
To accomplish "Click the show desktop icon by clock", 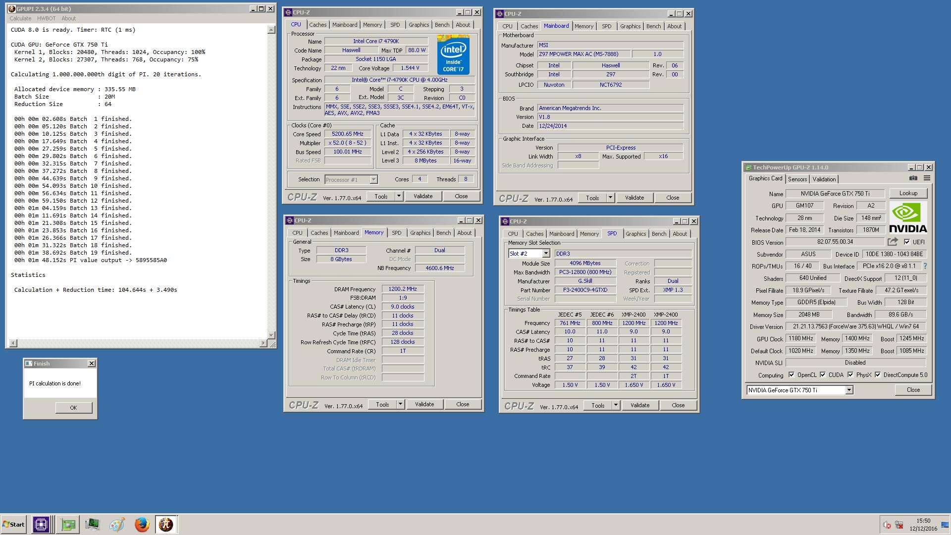I will 945,525.
